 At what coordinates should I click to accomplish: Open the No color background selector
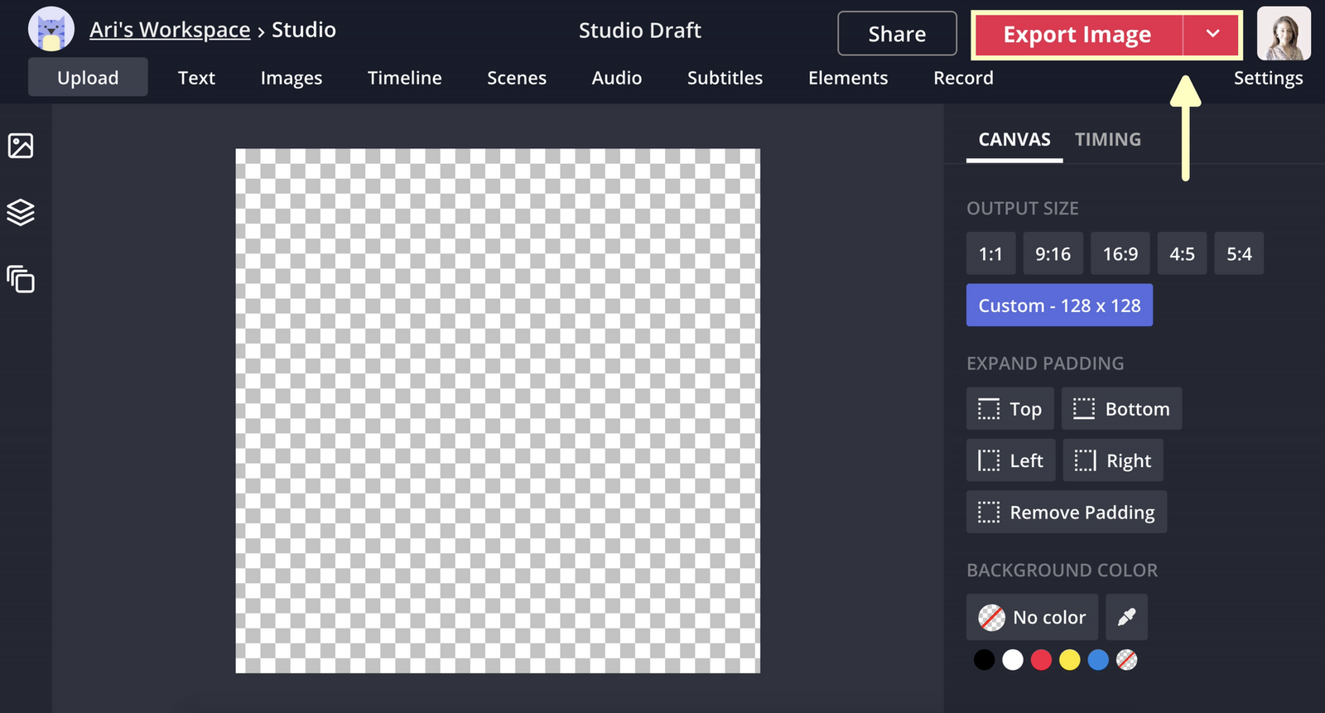point(1032,617)
